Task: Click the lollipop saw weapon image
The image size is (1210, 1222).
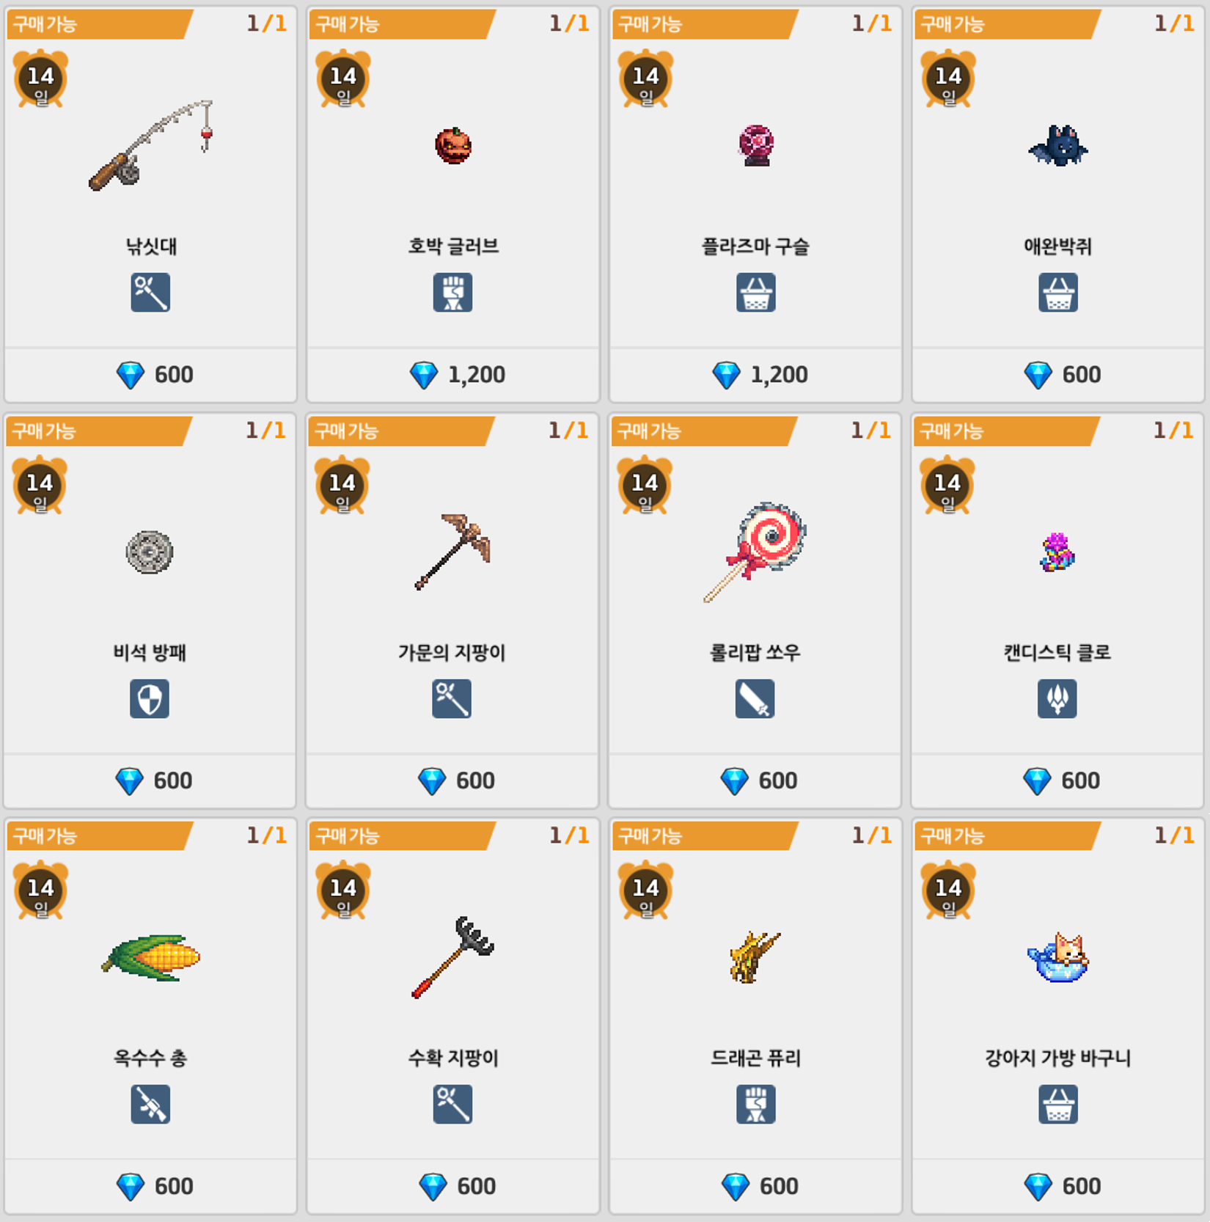Action: (755, 552)
